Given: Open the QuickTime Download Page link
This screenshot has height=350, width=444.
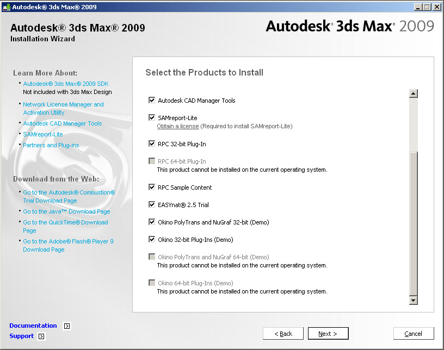Looking at the screenshot, I should (65, 222).
